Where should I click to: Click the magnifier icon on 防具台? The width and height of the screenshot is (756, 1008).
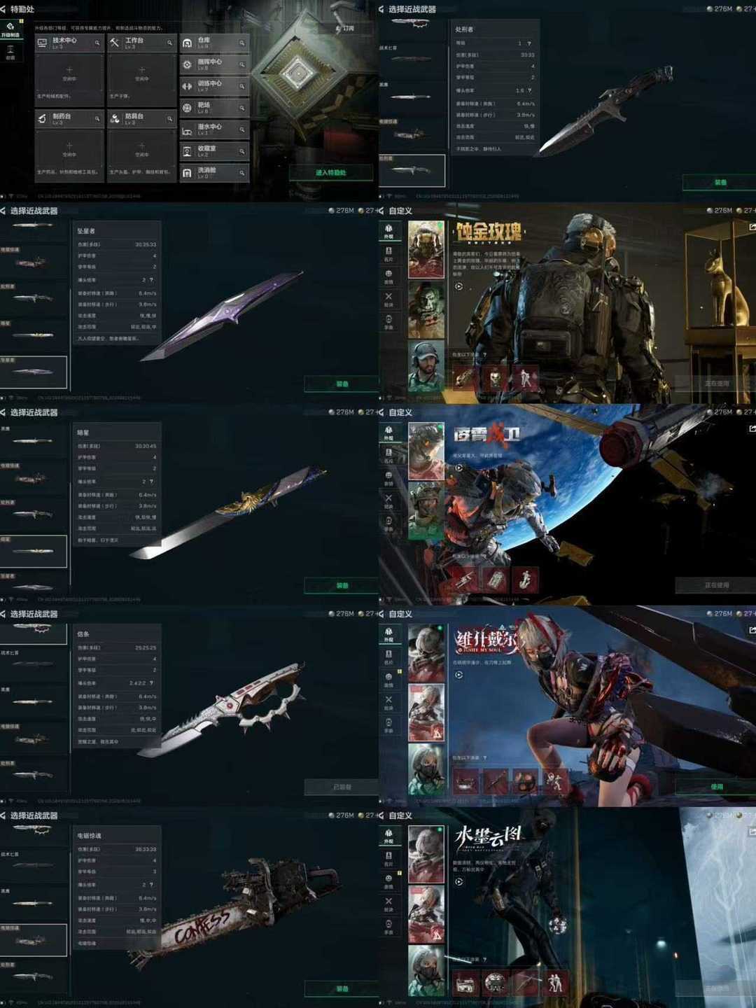(169, 119)
